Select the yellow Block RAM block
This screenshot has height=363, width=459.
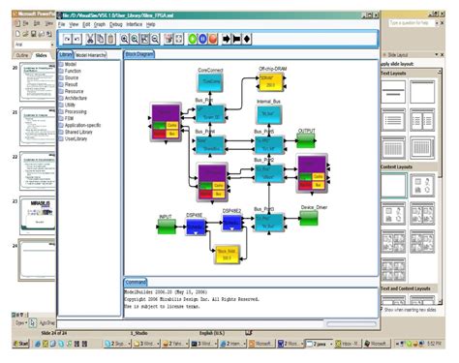click(x=228, y=255)
